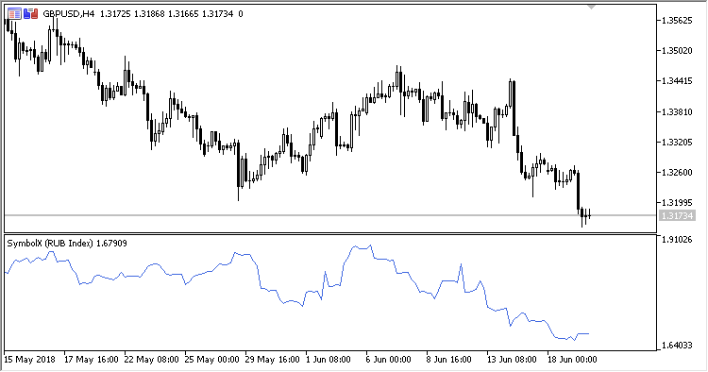Click the 13 Jun 08:00 time label
The image size is (708, 372).
pyautogui.click(x=512, y=360)
